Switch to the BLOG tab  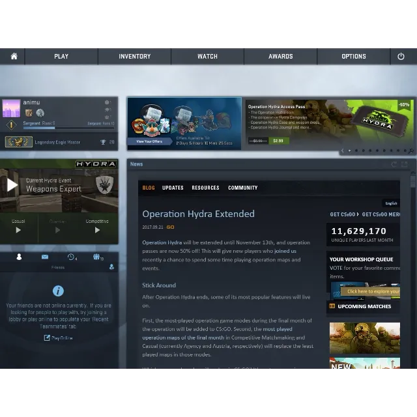(149, 188)
